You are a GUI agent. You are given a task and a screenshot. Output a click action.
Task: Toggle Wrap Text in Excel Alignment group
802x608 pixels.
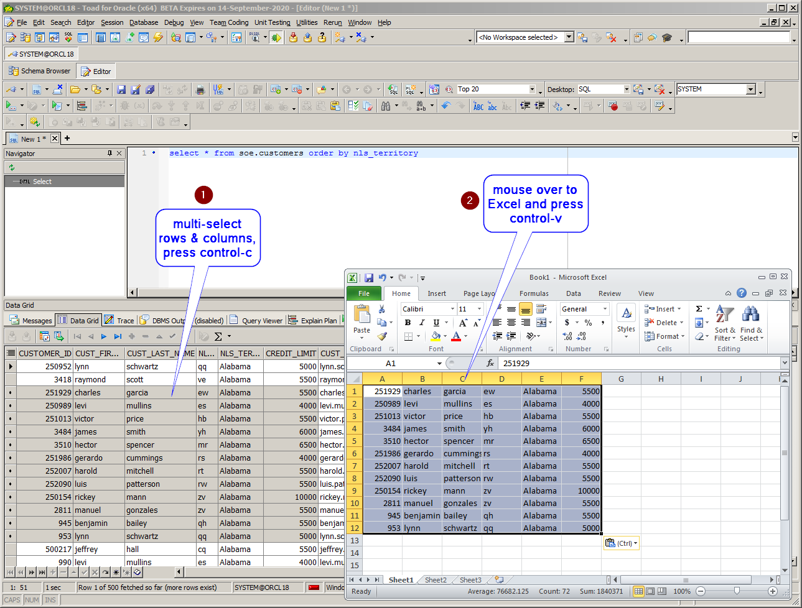(541, 309)
